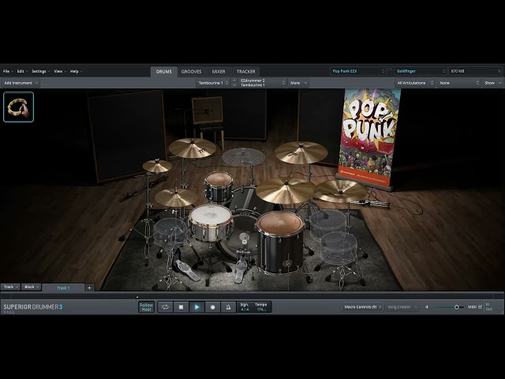
Task: Toggle Follow Host button
Action: pyautogui.click(x=146, y=307)
